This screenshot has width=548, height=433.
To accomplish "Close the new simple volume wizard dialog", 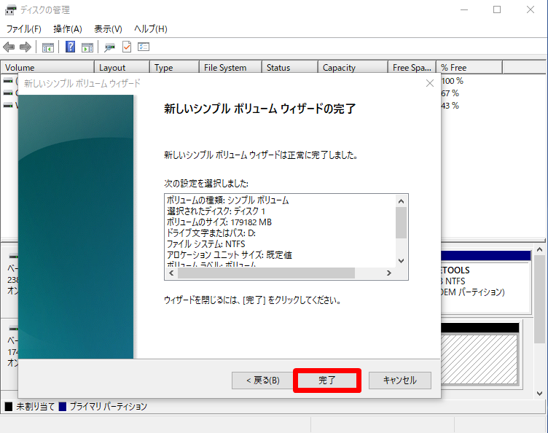I will 430,83.
